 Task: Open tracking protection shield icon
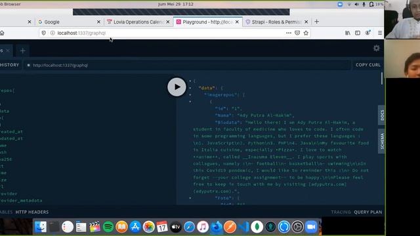44,33
